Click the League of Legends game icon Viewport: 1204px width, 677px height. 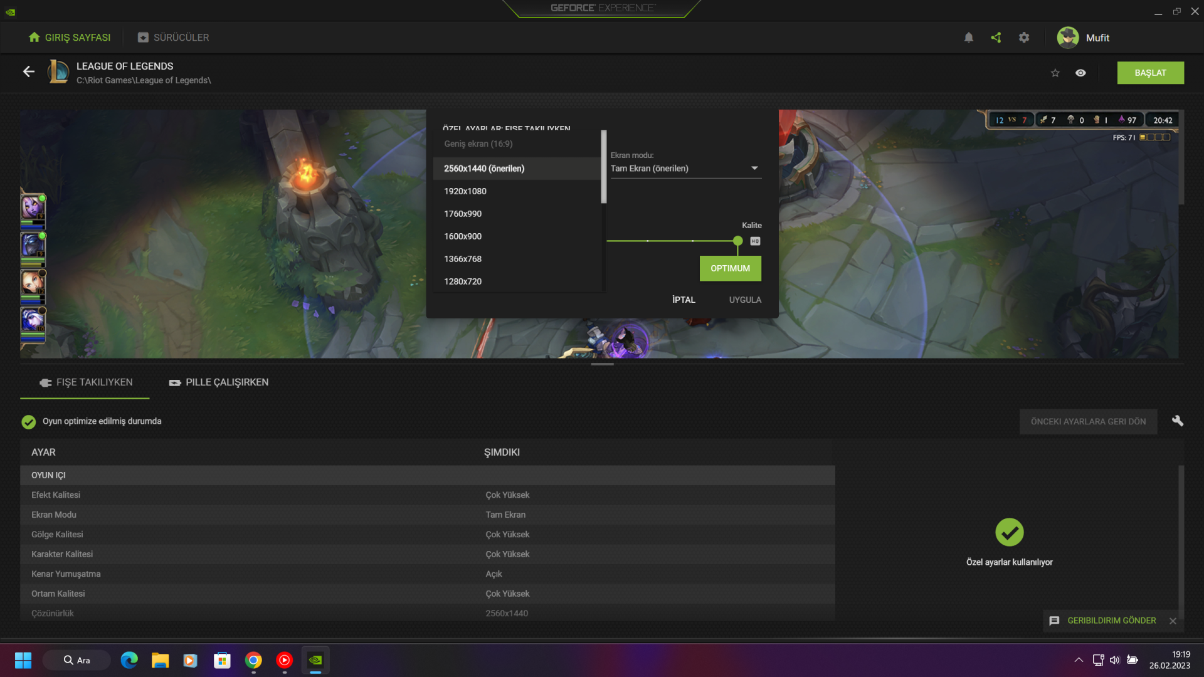tap(58, 72)
